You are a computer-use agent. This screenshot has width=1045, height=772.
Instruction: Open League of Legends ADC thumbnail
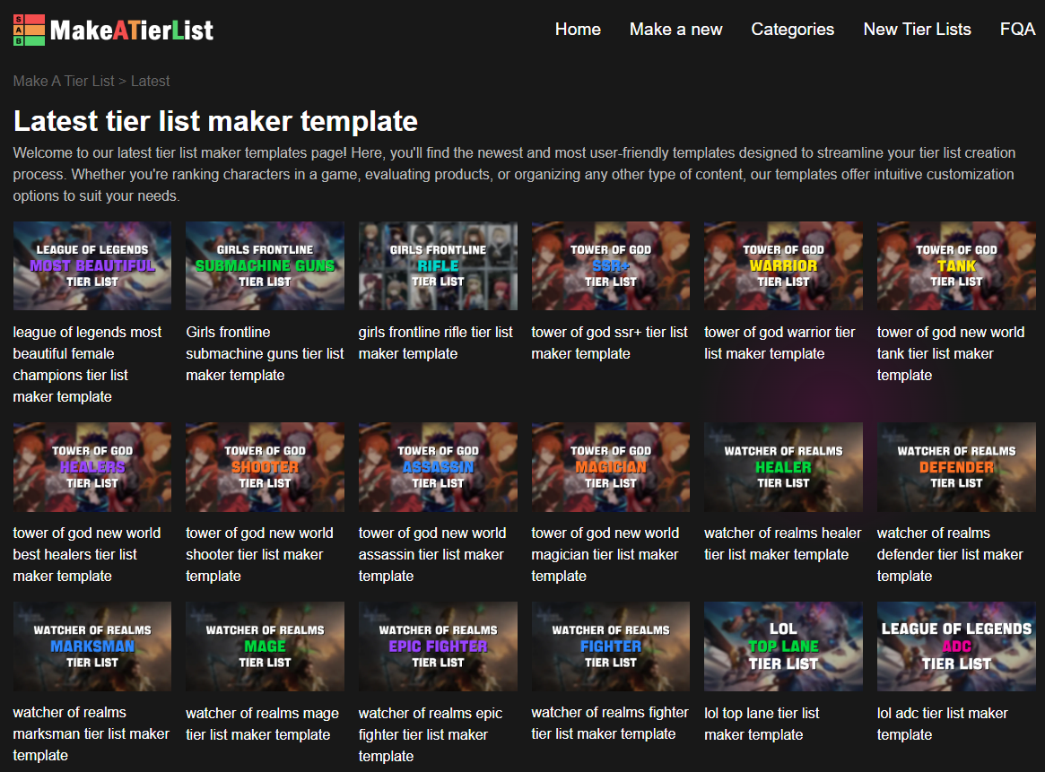point(956,646)
